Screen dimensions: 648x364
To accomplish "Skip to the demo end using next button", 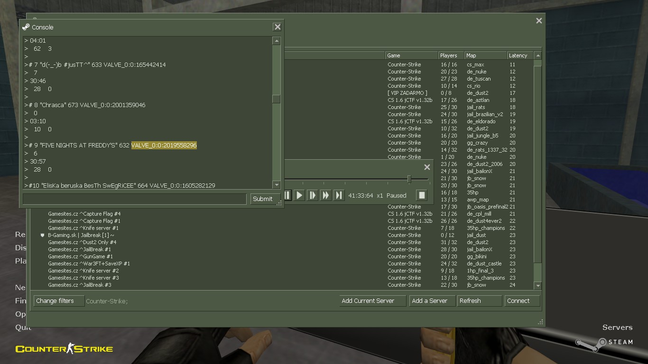I will 339,195.
